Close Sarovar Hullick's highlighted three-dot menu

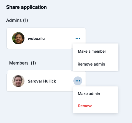[x=78, y=81]
